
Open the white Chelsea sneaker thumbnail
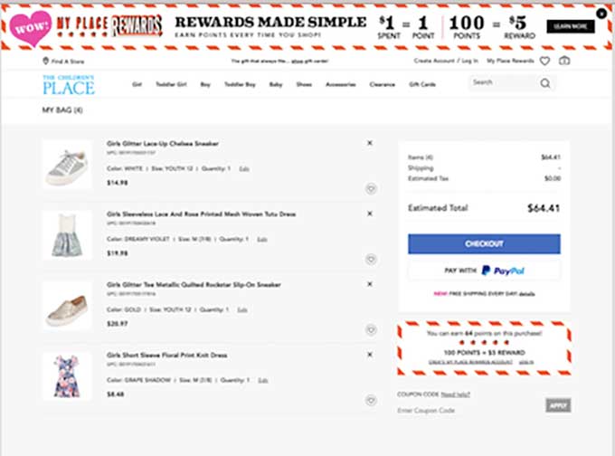(67, 165)
